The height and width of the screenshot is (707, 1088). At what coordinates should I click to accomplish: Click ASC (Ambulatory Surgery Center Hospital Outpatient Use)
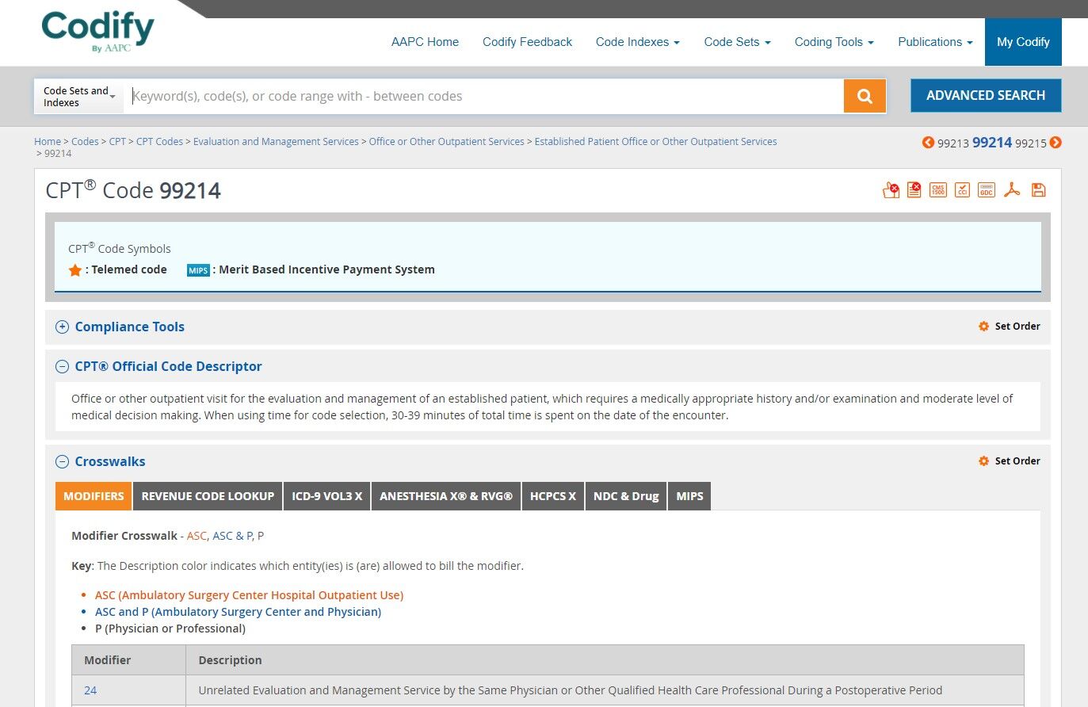(249, 595)
